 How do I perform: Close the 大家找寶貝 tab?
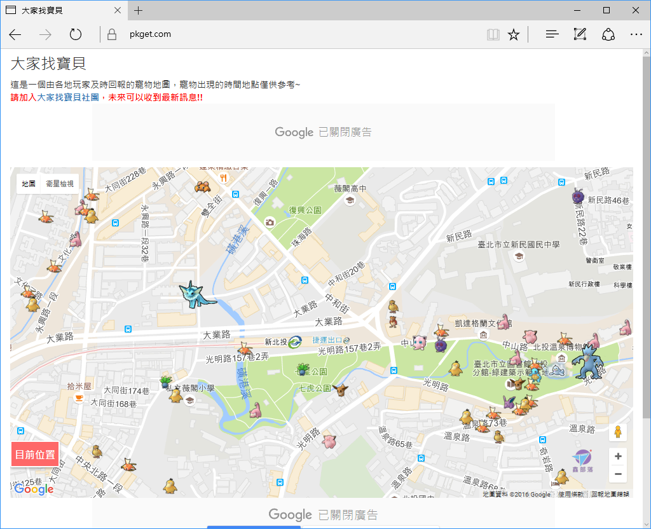click(x=118, y=10)
